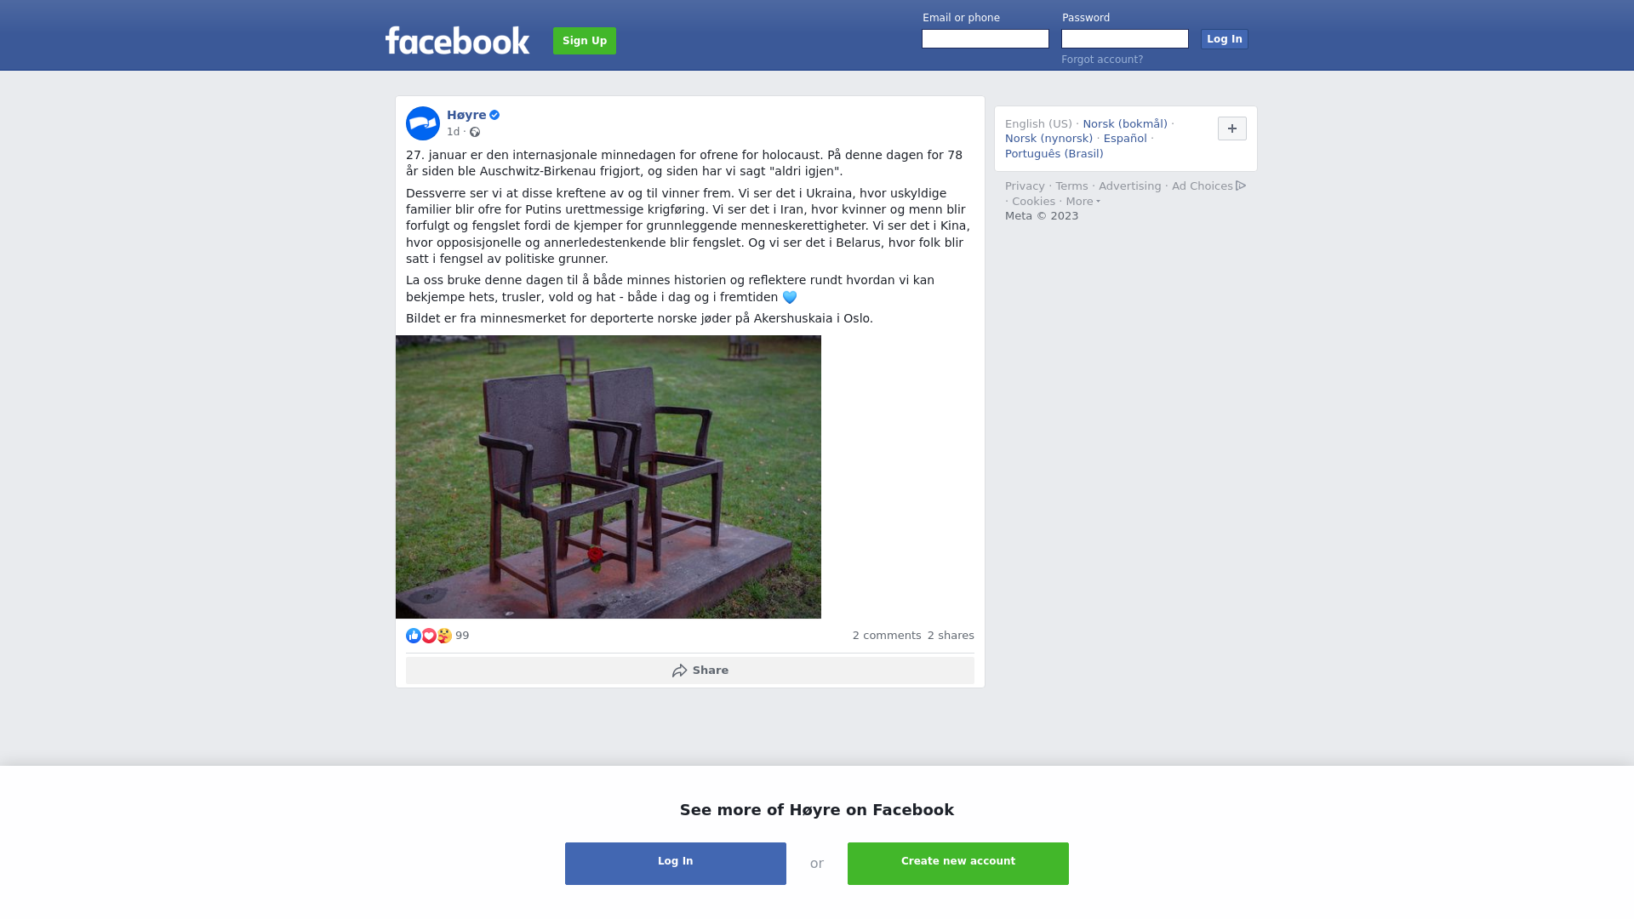Click the Email or phone field
The height and width of the screenshot is (919, 1634).
(x=986, y=39)
